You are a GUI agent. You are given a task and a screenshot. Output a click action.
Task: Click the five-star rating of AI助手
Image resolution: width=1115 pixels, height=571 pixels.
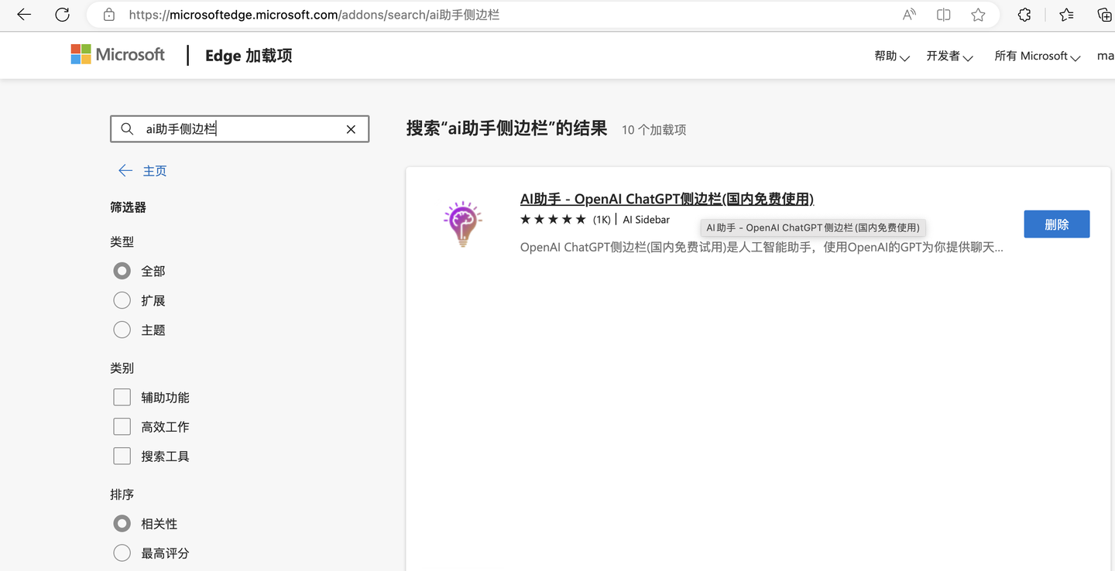click(553, 220)
